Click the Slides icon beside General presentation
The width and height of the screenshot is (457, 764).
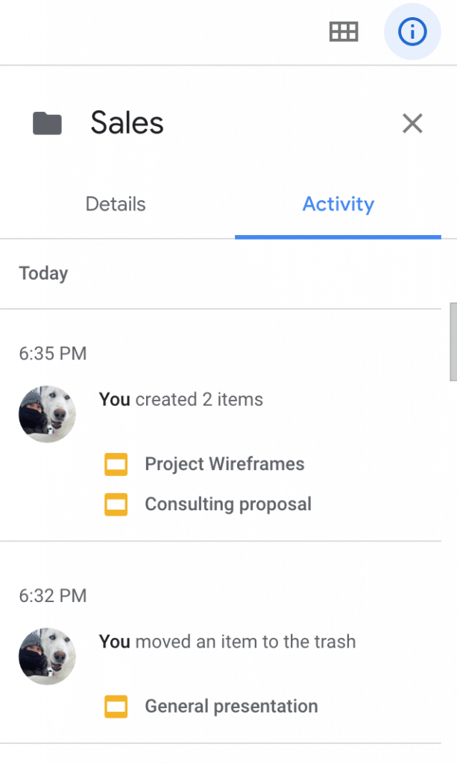tap(116, 706)
